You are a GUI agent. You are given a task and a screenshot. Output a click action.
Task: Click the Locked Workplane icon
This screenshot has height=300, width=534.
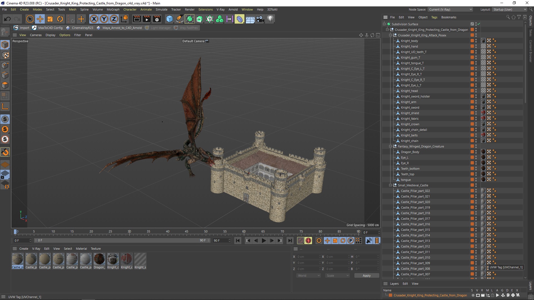pyautogui.click(x=5, y=175)
